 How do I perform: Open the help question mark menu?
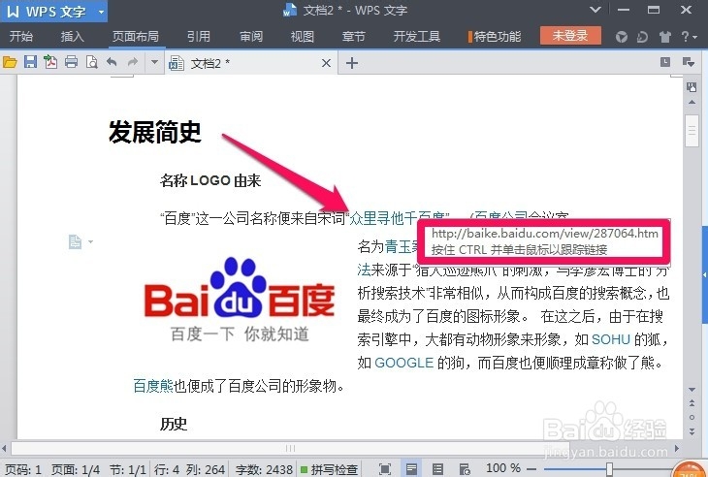tap(689, 37)
